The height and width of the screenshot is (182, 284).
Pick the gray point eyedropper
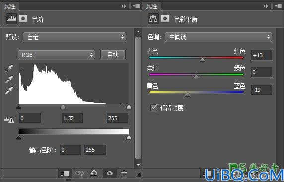tap(9, 79)
